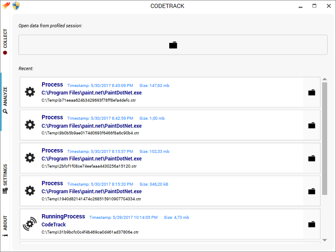
Task: Switch to the Analyze tab
Action: [x=5, y=100]
